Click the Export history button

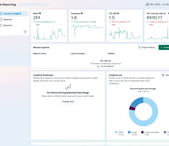[x=147, y=47]
